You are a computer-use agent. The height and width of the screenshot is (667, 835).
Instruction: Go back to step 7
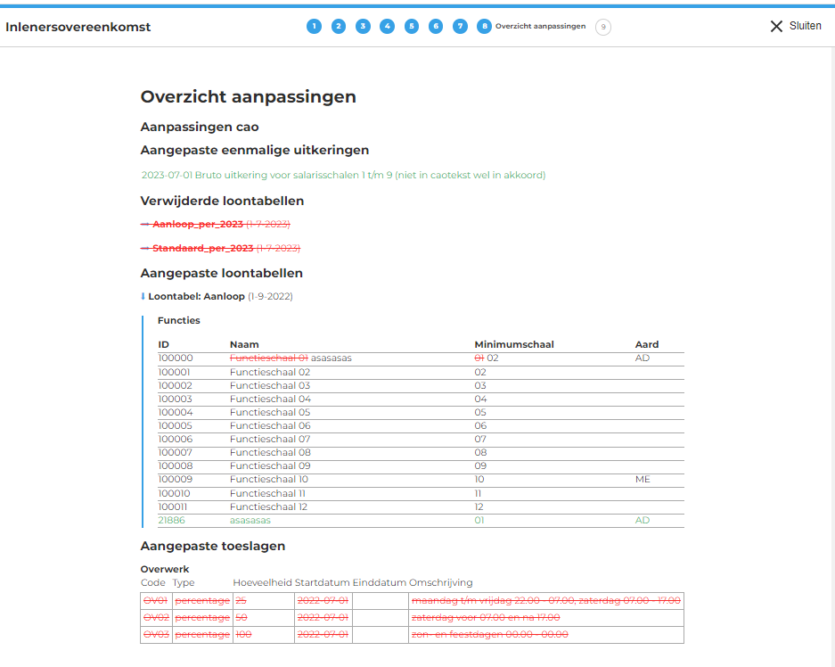(460, 27)
